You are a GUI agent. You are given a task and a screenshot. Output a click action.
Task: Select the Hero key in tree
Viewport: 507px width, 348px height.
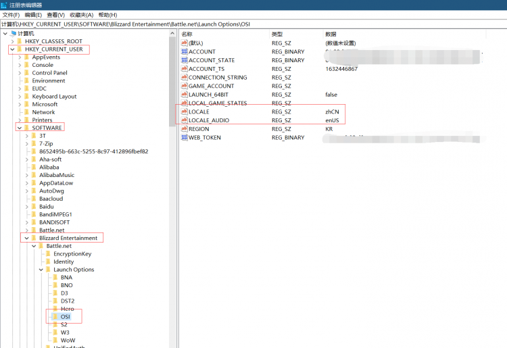coord(67,309)
